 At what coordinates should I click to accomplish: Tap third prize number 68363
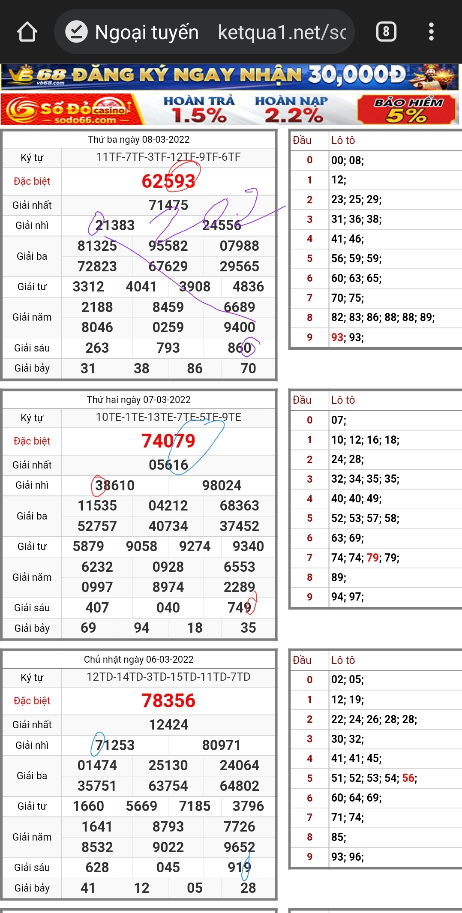click(240, 506)
